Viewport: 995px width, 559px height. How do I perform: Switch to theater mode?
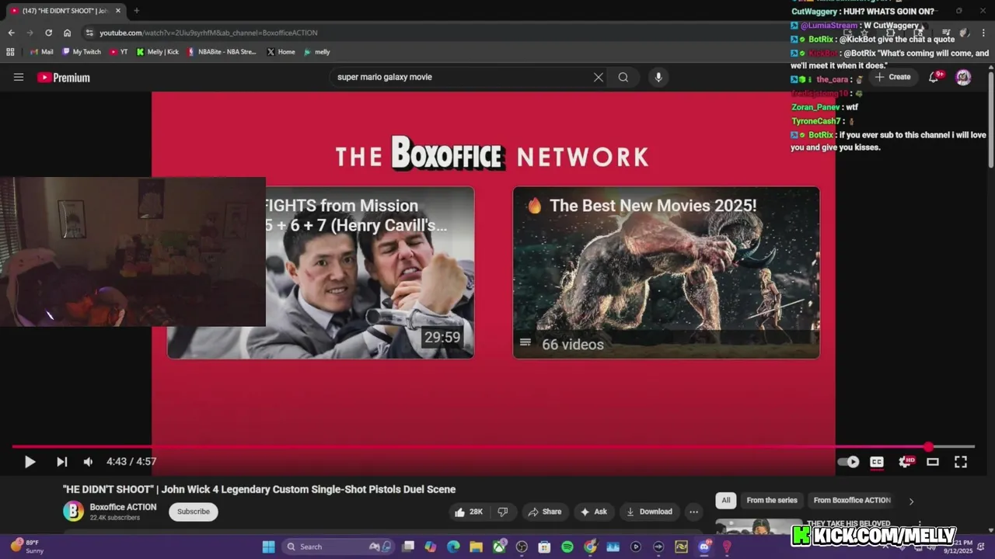tap(933, 462)
